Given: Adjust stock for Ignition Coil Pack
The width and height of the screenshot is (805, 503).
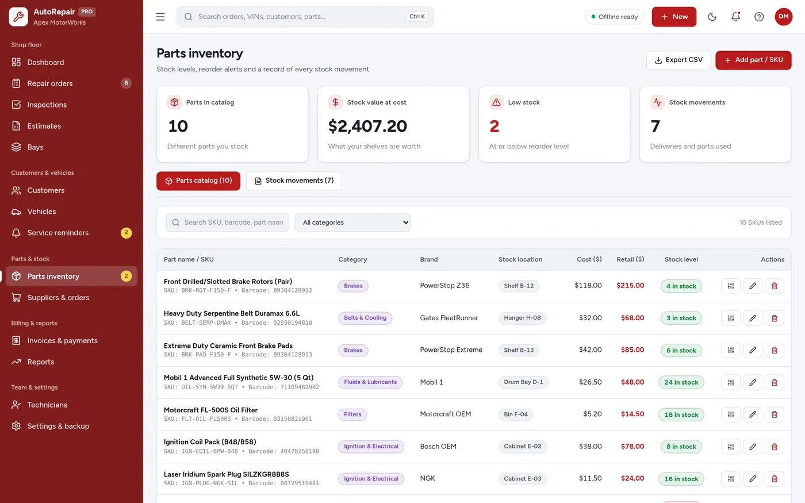Looking at the screenshot, I should pos(731,447).
